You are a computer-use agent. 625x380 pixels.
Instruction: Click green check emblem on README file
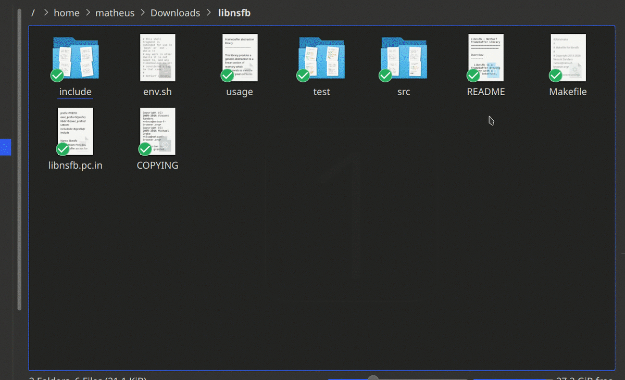473,75
